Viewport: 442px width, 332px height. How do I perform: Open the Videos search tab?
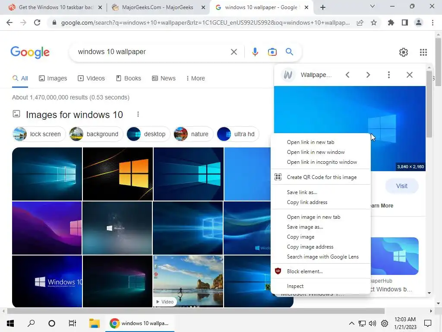click(x=92, y=78)
